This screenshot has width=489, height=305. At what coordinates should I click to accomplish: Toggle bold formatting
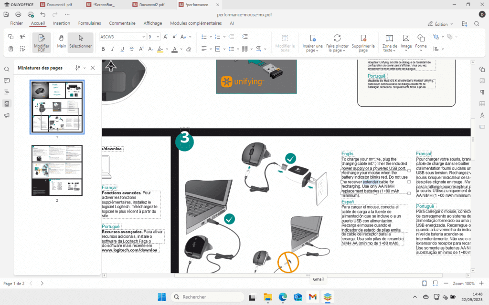tap(103, 49)
